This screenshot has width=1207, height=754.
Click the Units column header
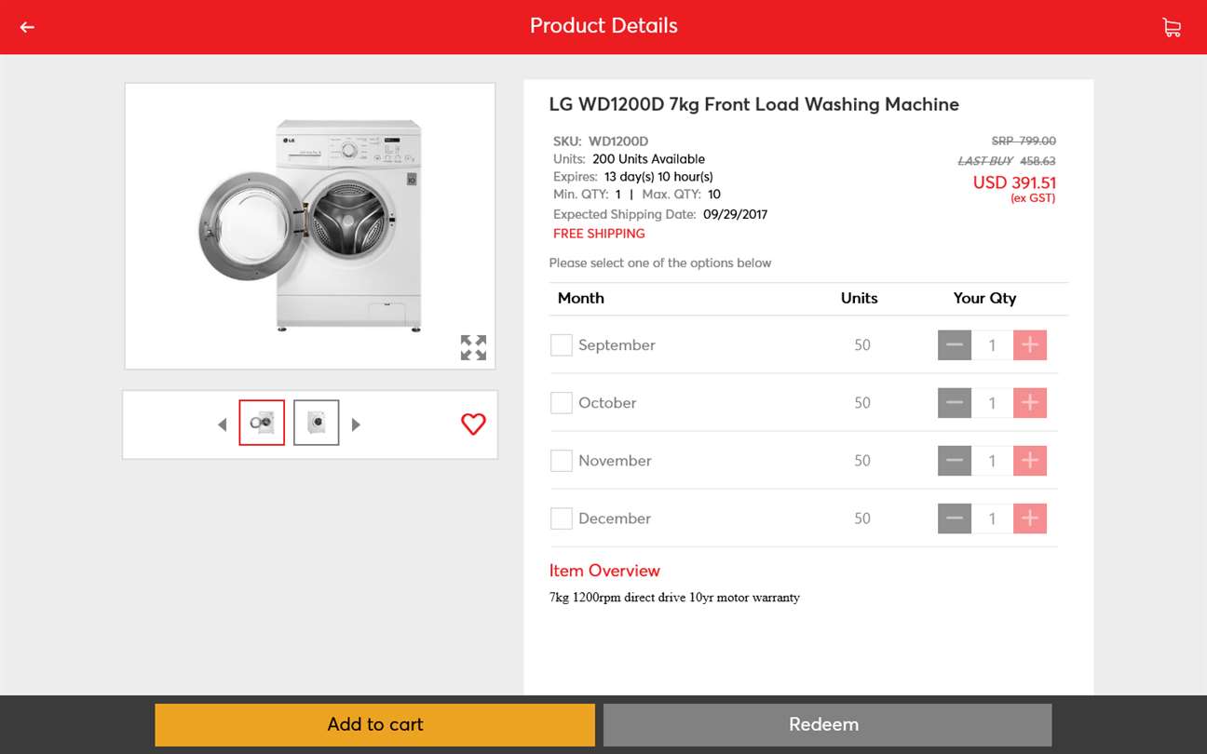tap(860, 298)
